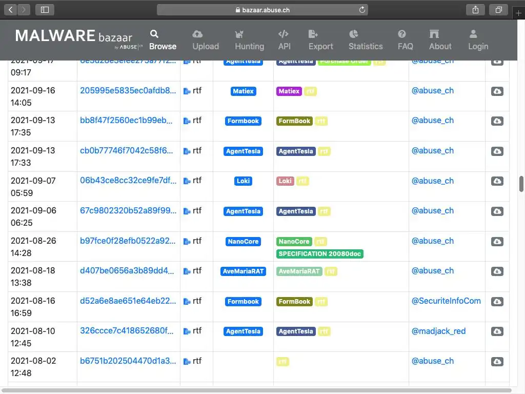
Task: Click the bazaar.abuse.ch address bar
Action: [x=262, y=10]
